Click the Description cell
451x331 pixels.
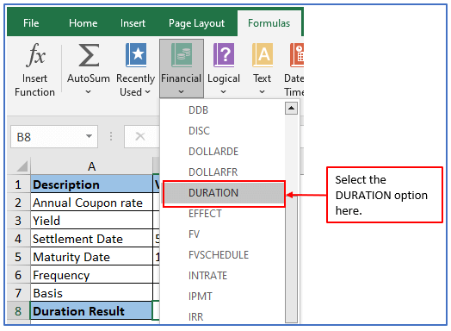click(91, 184)
